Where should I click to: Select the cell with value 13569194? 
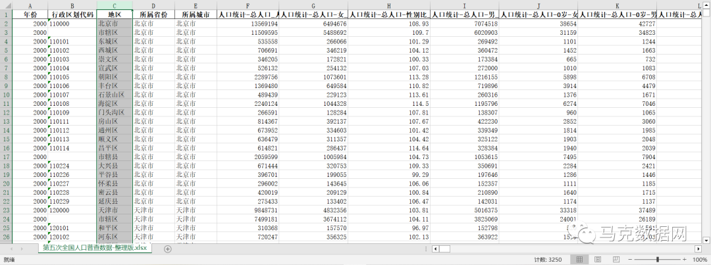click(x=248, y=24)
